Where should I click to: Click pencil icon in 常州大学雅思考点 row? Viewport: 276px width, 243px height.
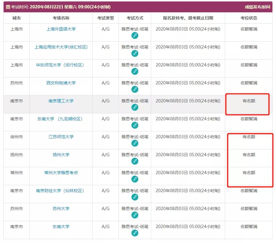click(x=135, y=179)
